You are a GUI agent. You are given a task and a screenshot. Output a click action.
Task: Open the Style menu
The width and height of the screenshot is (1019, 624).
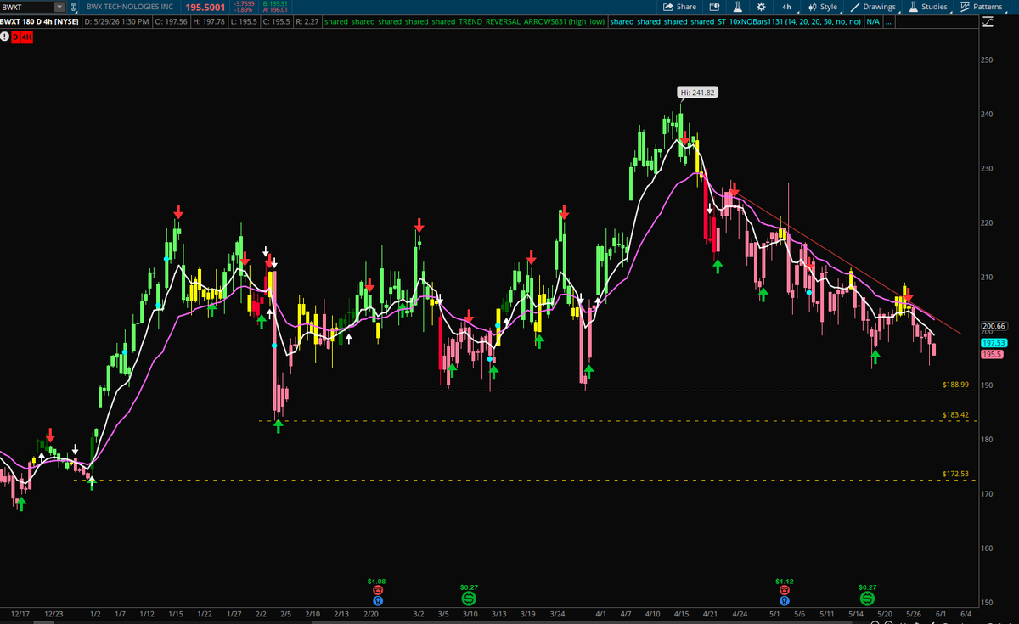(x=822, y=7)
